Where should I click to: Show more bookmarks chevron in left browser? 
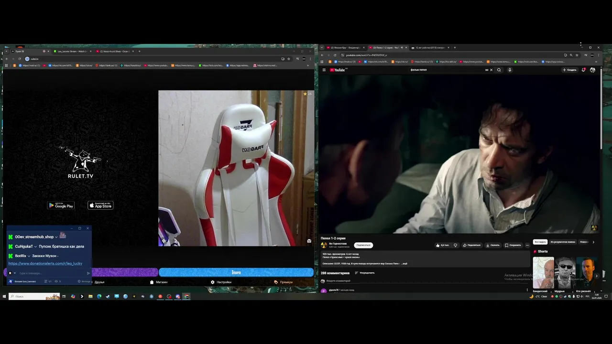click(307, 65)
